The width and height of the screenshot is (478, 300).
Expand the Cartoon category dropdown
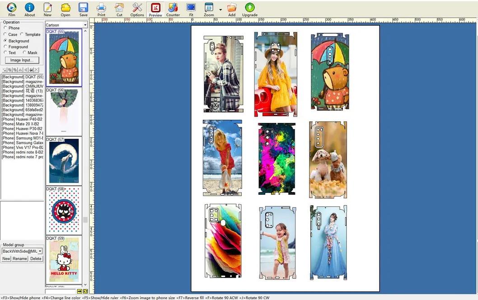click(85, 25)
